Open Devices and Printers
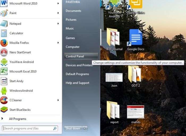The height and width of the screenshot is (136, 186). pyautogui.click(x=79, y=65)
